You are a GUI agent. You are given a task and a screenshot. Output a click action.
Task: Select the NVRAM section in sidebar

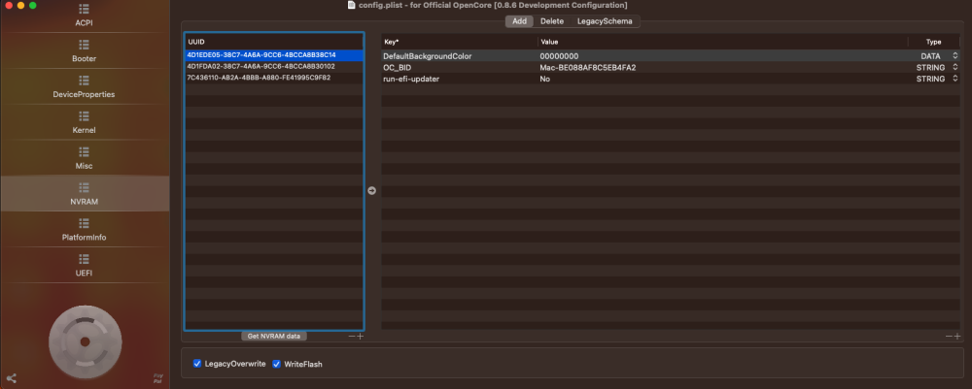click(85, 194)
